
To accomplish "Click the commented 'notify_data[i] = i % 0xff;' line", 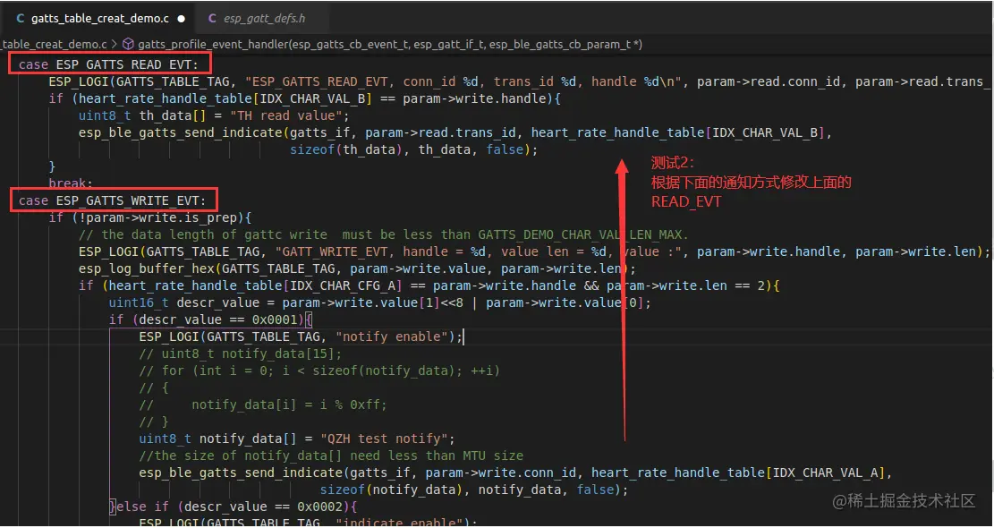I will (263, 405).
